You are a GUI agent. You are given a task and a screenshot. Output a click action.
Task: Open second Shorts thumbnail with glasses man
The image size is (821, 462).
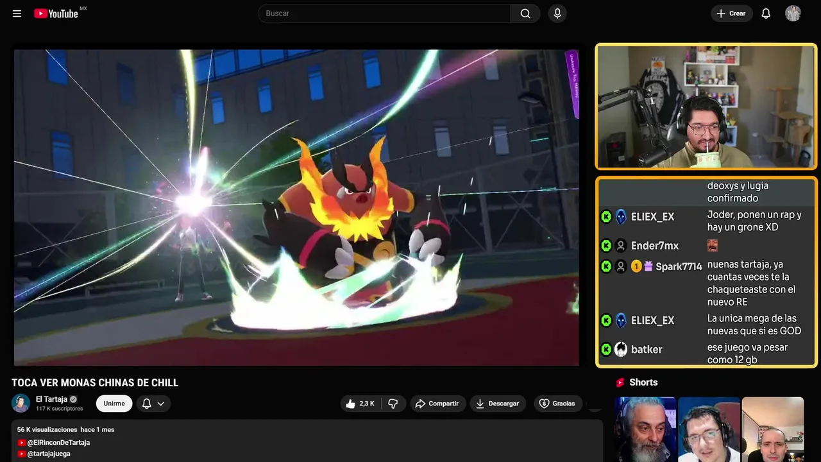[709, 429]
